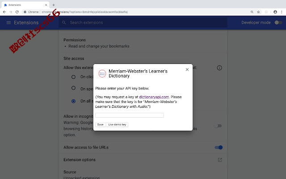Click the API key text field
The width and height of the screenshot is (286, 179).
129,115
